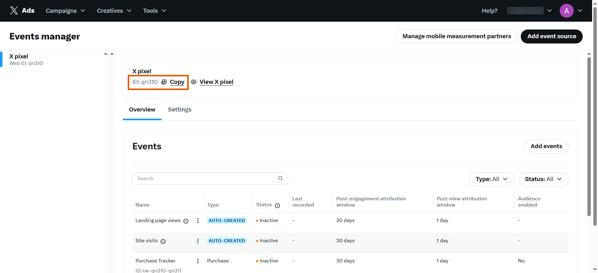Image resolution: width=598 pixels, height=273 pixels.
Task: Click the sidebar scroll up arrow
Action: click(x=106, y=54)
